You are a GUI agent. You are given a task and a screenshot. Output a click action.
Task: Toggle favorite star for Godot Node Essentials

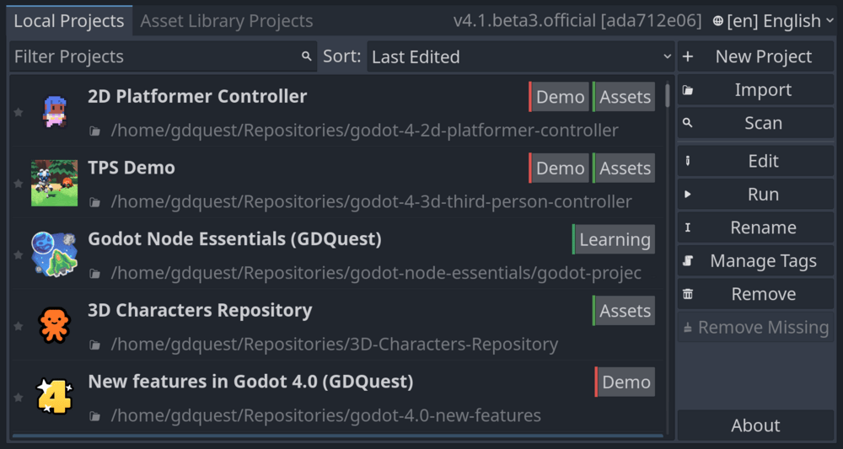[19, 254]
